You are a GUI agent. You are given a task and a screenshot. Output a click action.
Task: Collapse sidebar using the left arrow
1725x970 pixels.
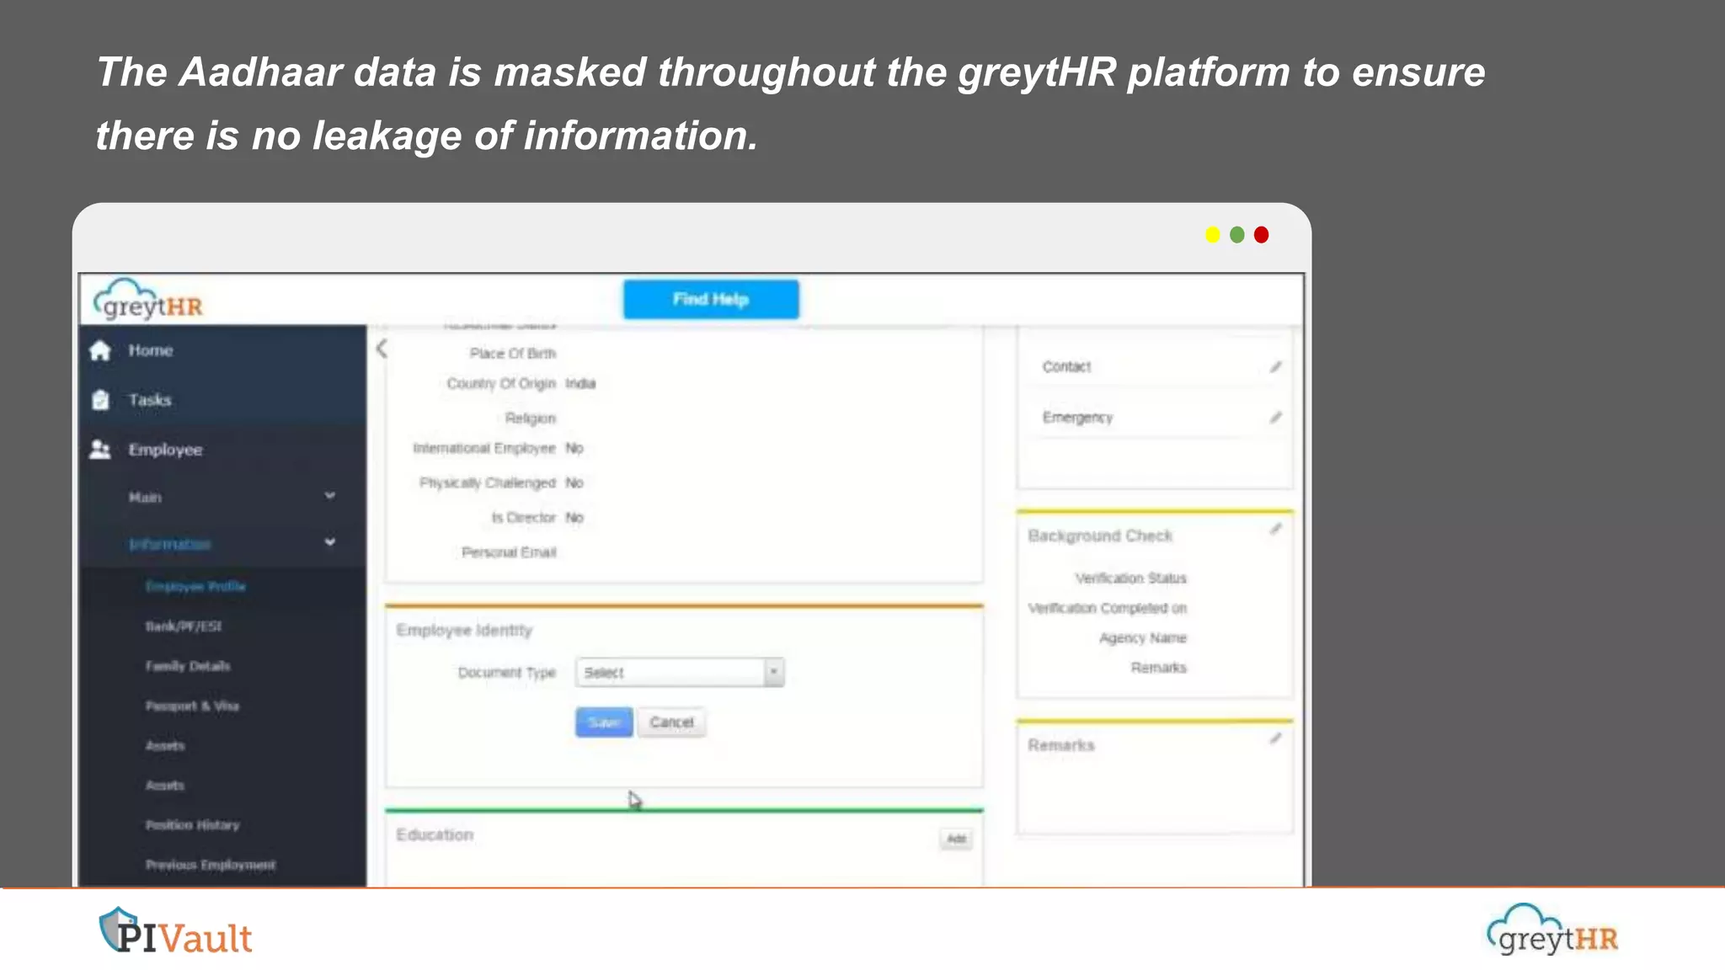pos(382,349)
